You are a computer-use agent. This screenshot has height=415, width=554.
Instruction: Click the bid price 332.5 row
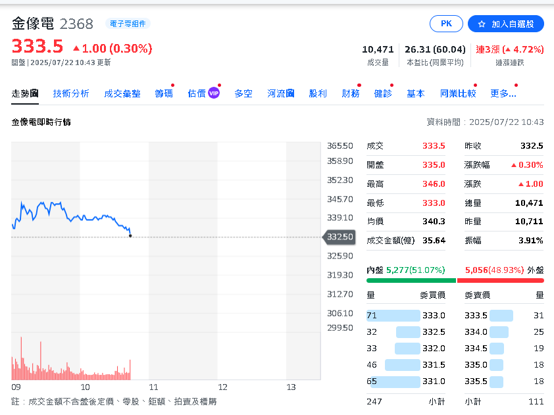click(x=406, y=332)
